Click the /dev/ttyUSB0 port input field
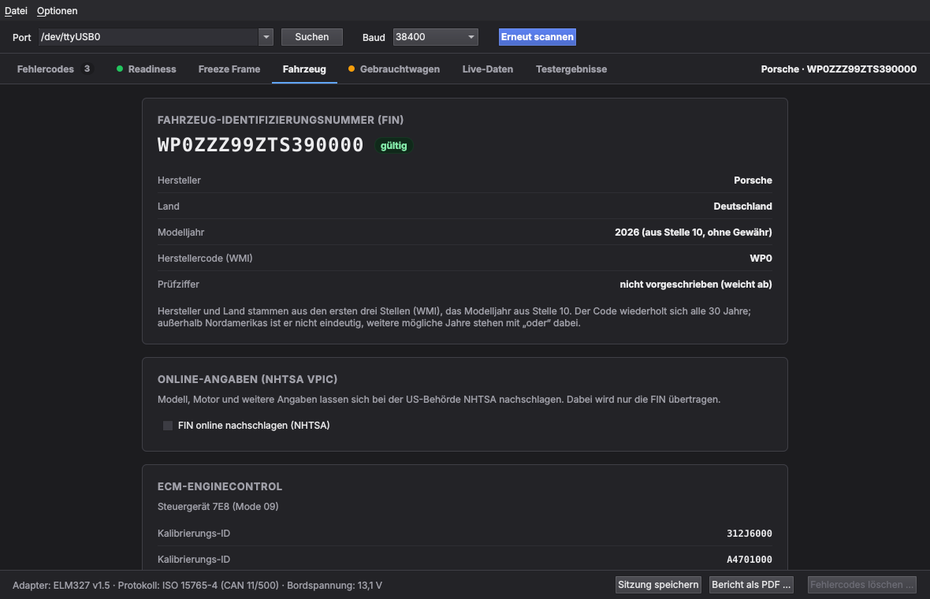930x599 pixels. tap(149, 37)
